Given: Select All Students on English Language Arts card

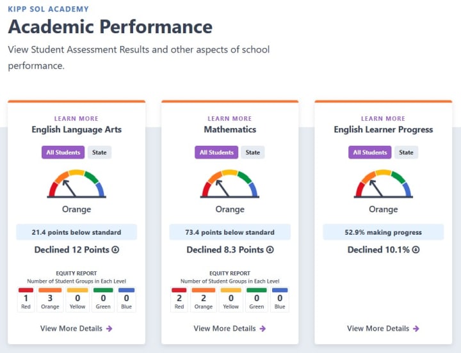Looking at the screenshot, I should pyautogui.click(x=63, y=153).
